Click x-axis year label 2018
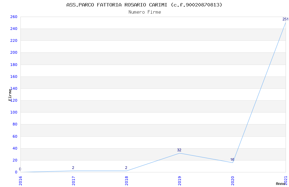Image resolution: width=289 pixels, height=187 pixels. pos(126,181)
